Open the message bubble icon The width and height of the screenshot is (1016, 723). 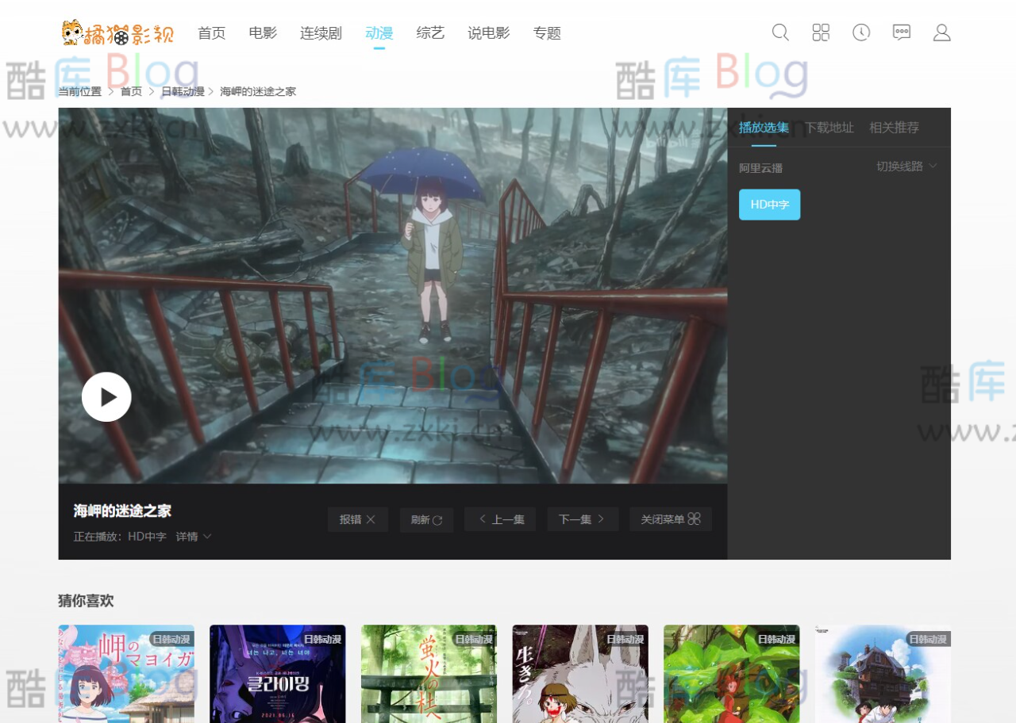point(901,33)
